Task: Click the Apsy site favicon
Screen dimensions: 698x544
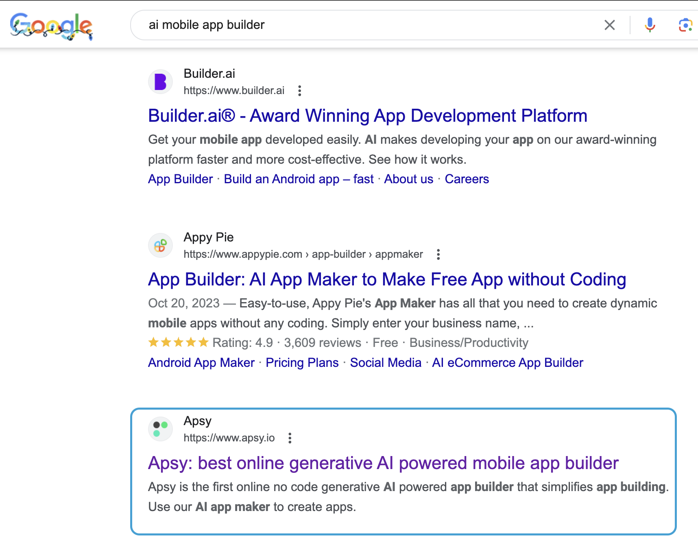Action: [160, 429]
